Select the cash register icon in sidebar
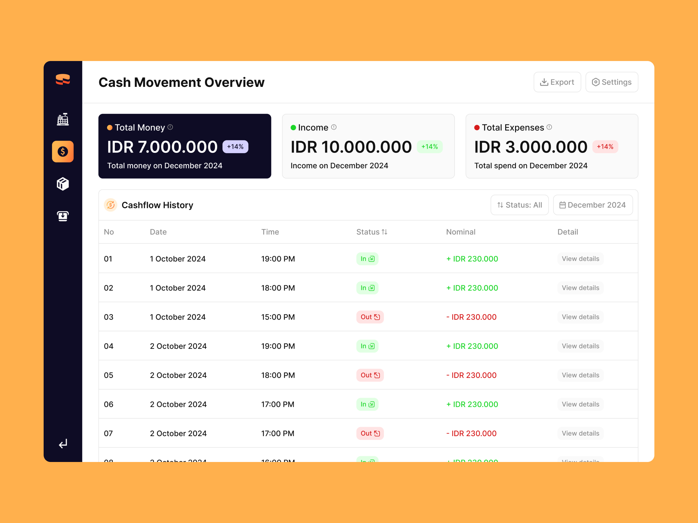 (63, 120)
